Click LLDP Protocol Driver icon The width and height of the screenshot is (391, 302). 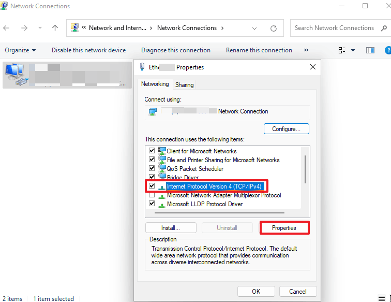pyautogui.click(x=162, y=205)
